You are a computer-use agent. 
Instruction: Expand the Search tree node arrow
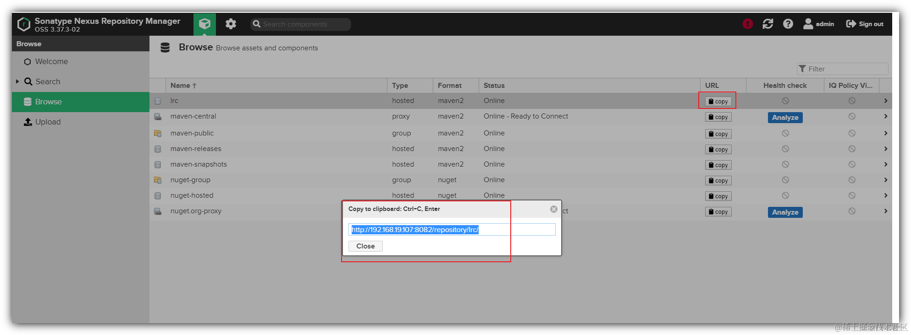pyautogui.click(x=17, y=81)
